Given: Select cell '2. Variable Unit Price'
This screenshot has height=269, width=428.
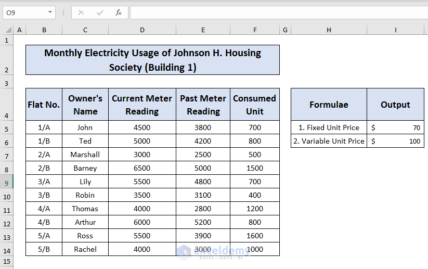Looking at the screenshot, I should pos(329,141).
